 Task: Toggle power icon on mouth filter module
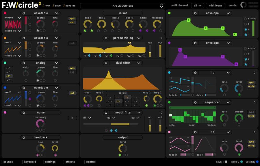(106, 112)
